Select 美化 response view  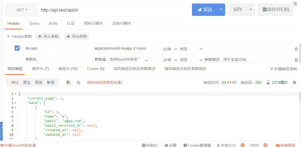pyautogui.click(x=15, y=83)
